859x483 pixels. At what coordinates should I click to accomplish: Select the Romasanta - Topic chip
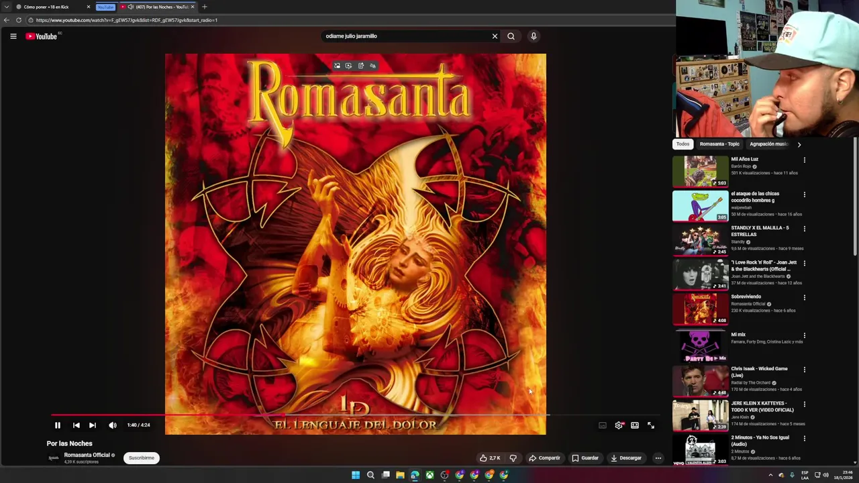point(719,144)
